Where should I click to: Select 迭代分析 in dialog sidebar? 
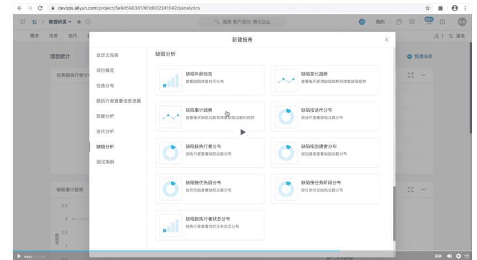(105, 131)
